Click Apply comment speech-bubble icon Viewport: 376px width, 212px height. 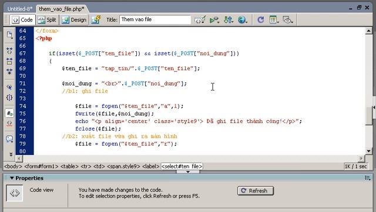tap(9, 139)
